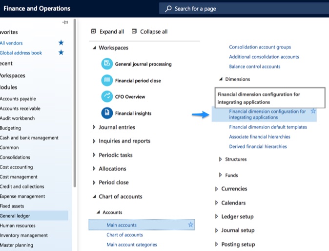
Task: Open the CFO Overview workspace icon
Action: (x=107, y=96)
